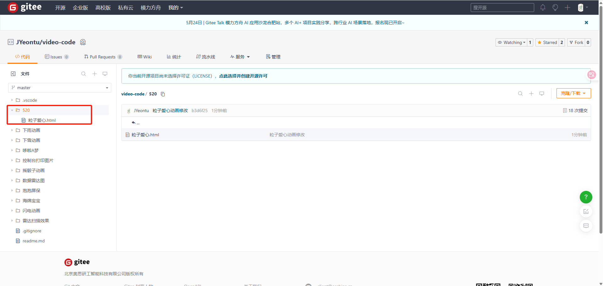
Task: Click the repository badge icon beside video-code
Action: point(83,42)
